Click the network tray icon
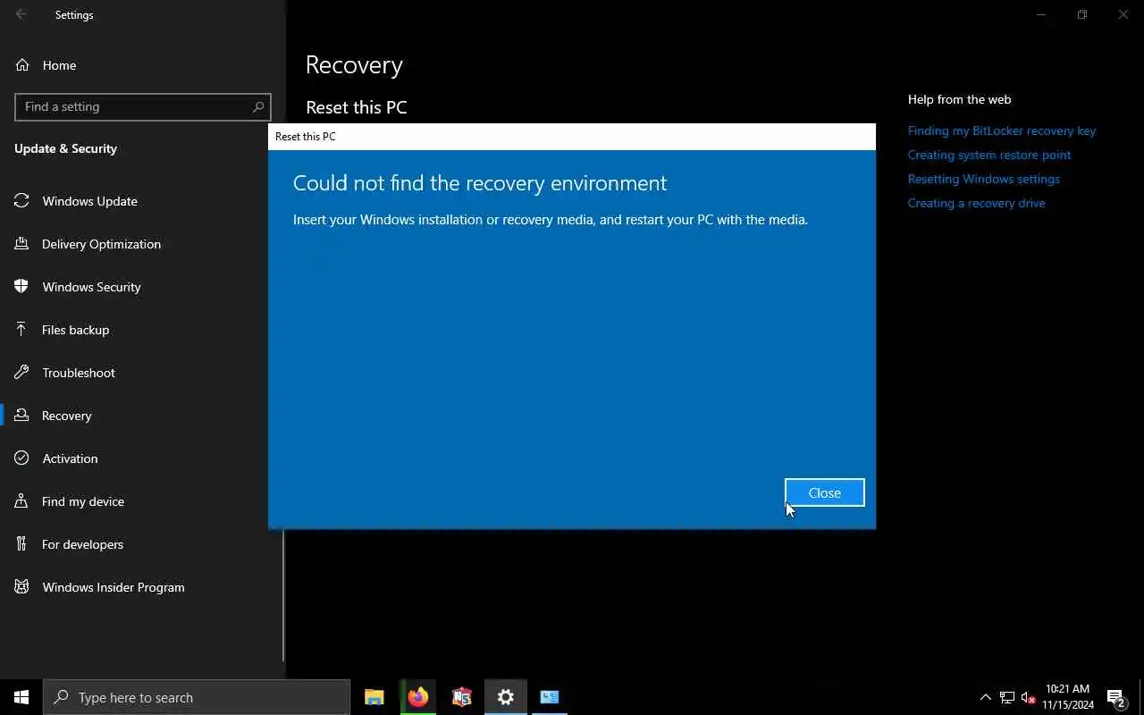This screenshot has width=1144, height=715. pos(1007,697)
